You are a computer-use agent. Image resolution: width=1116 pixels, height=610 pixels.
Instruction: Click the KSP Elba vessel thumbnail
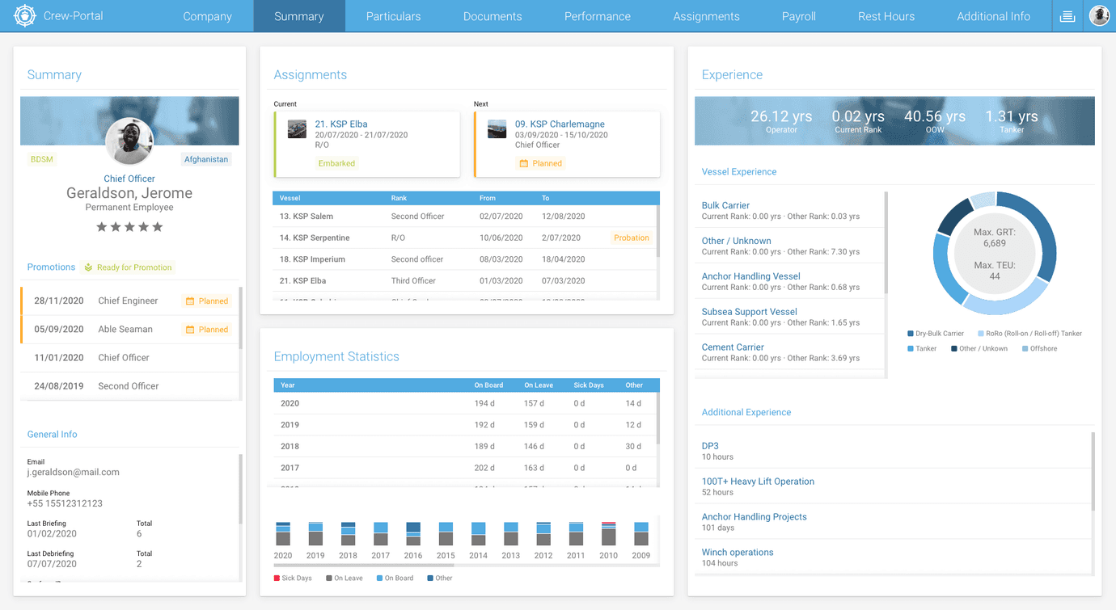(x=297, y=129)
